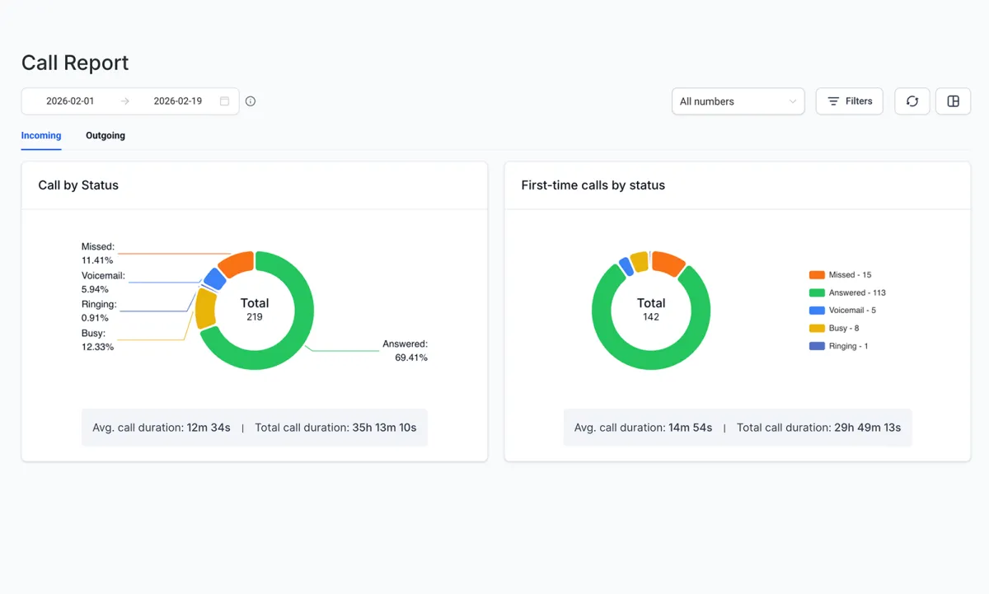Edit the end date 2026-02-19

pyautogui.click(x=178, y=101)
